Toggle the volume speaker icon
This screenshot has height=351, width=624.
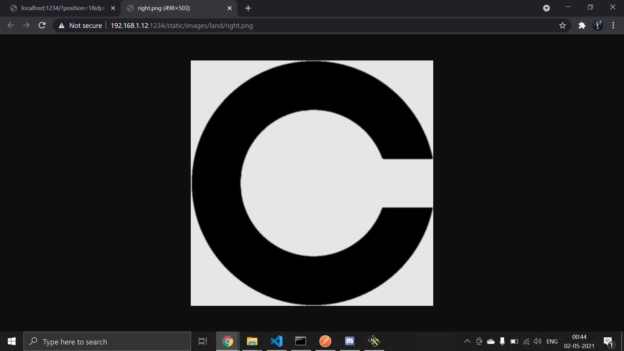[x=538, y=341]
